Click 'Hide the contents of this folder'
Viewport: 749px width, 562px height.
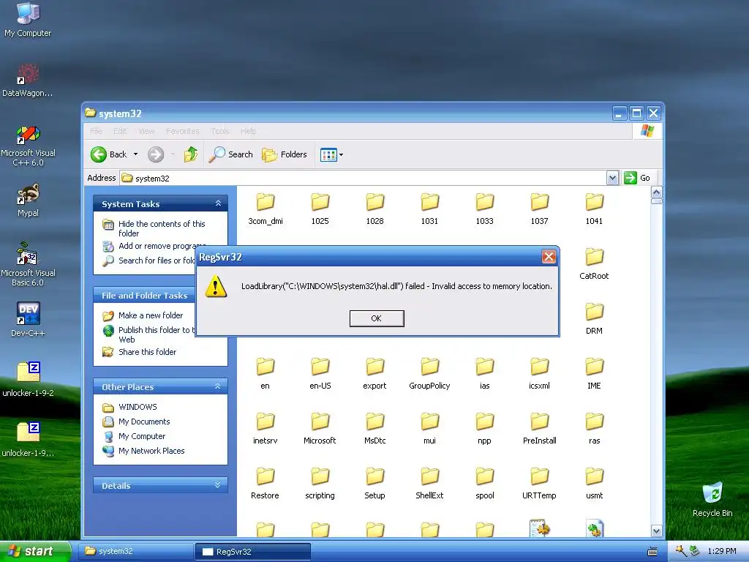coord(162,228)
